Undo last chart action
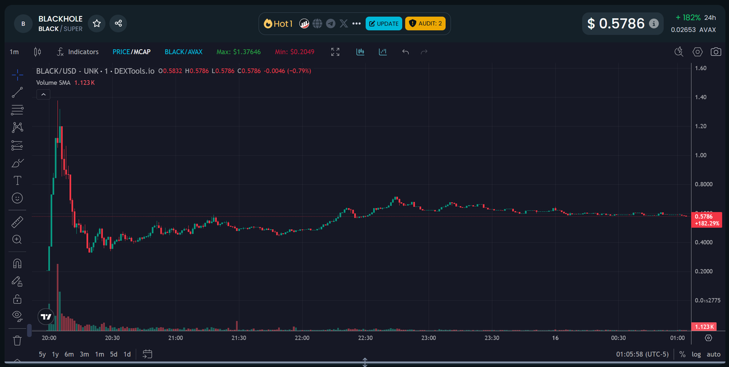 [x=406, y=52]
